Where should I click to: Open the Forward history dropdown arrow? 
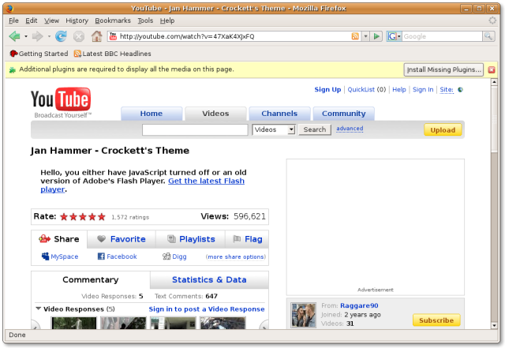[49, 36]
